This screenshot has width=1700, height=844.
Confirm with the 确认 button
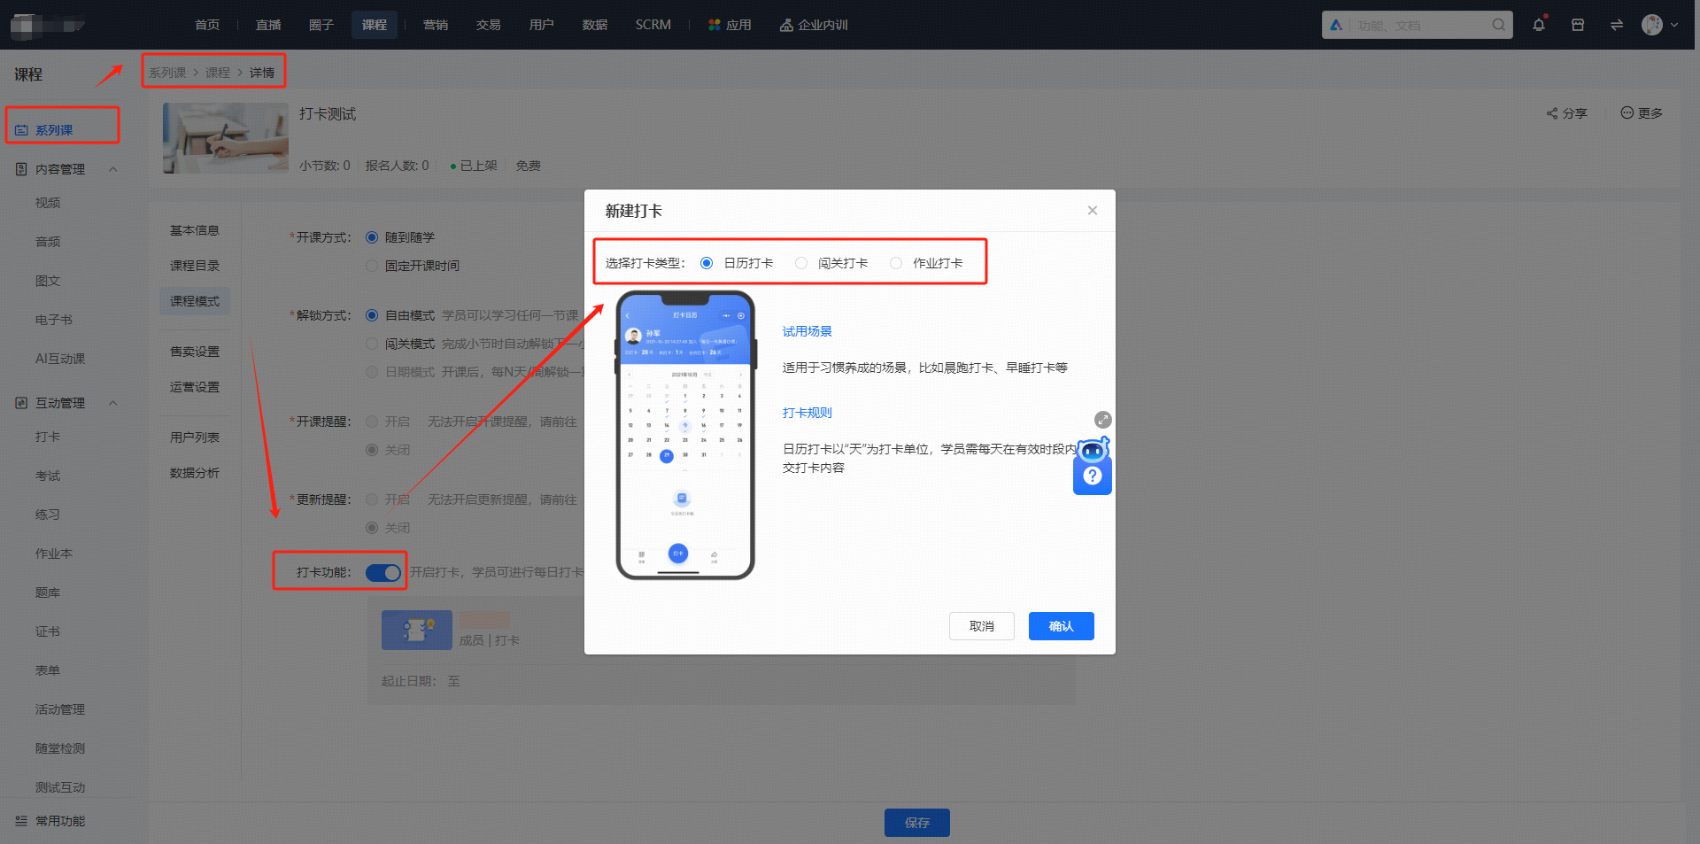click(1062, 626)
